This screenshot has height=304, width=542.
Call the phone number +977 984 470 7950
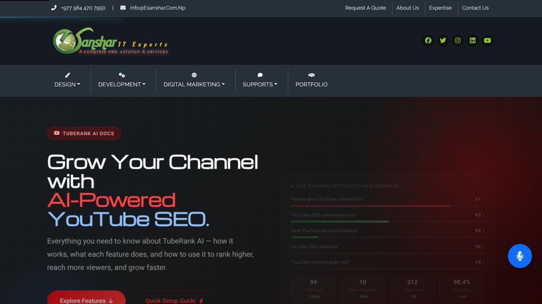[x=83, y=8]
